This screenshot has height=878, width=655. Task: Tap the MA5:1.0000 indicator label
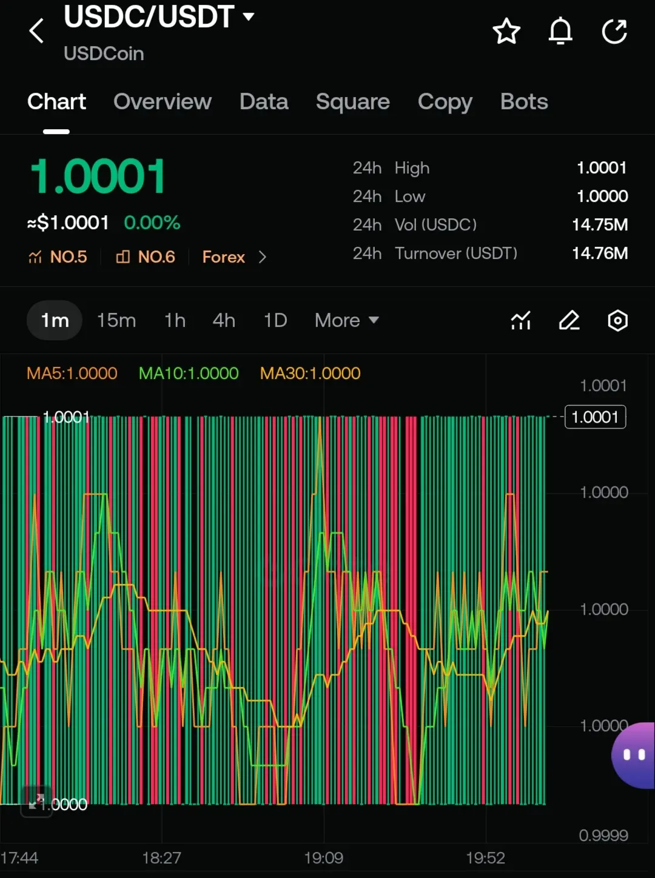(72, 374)
